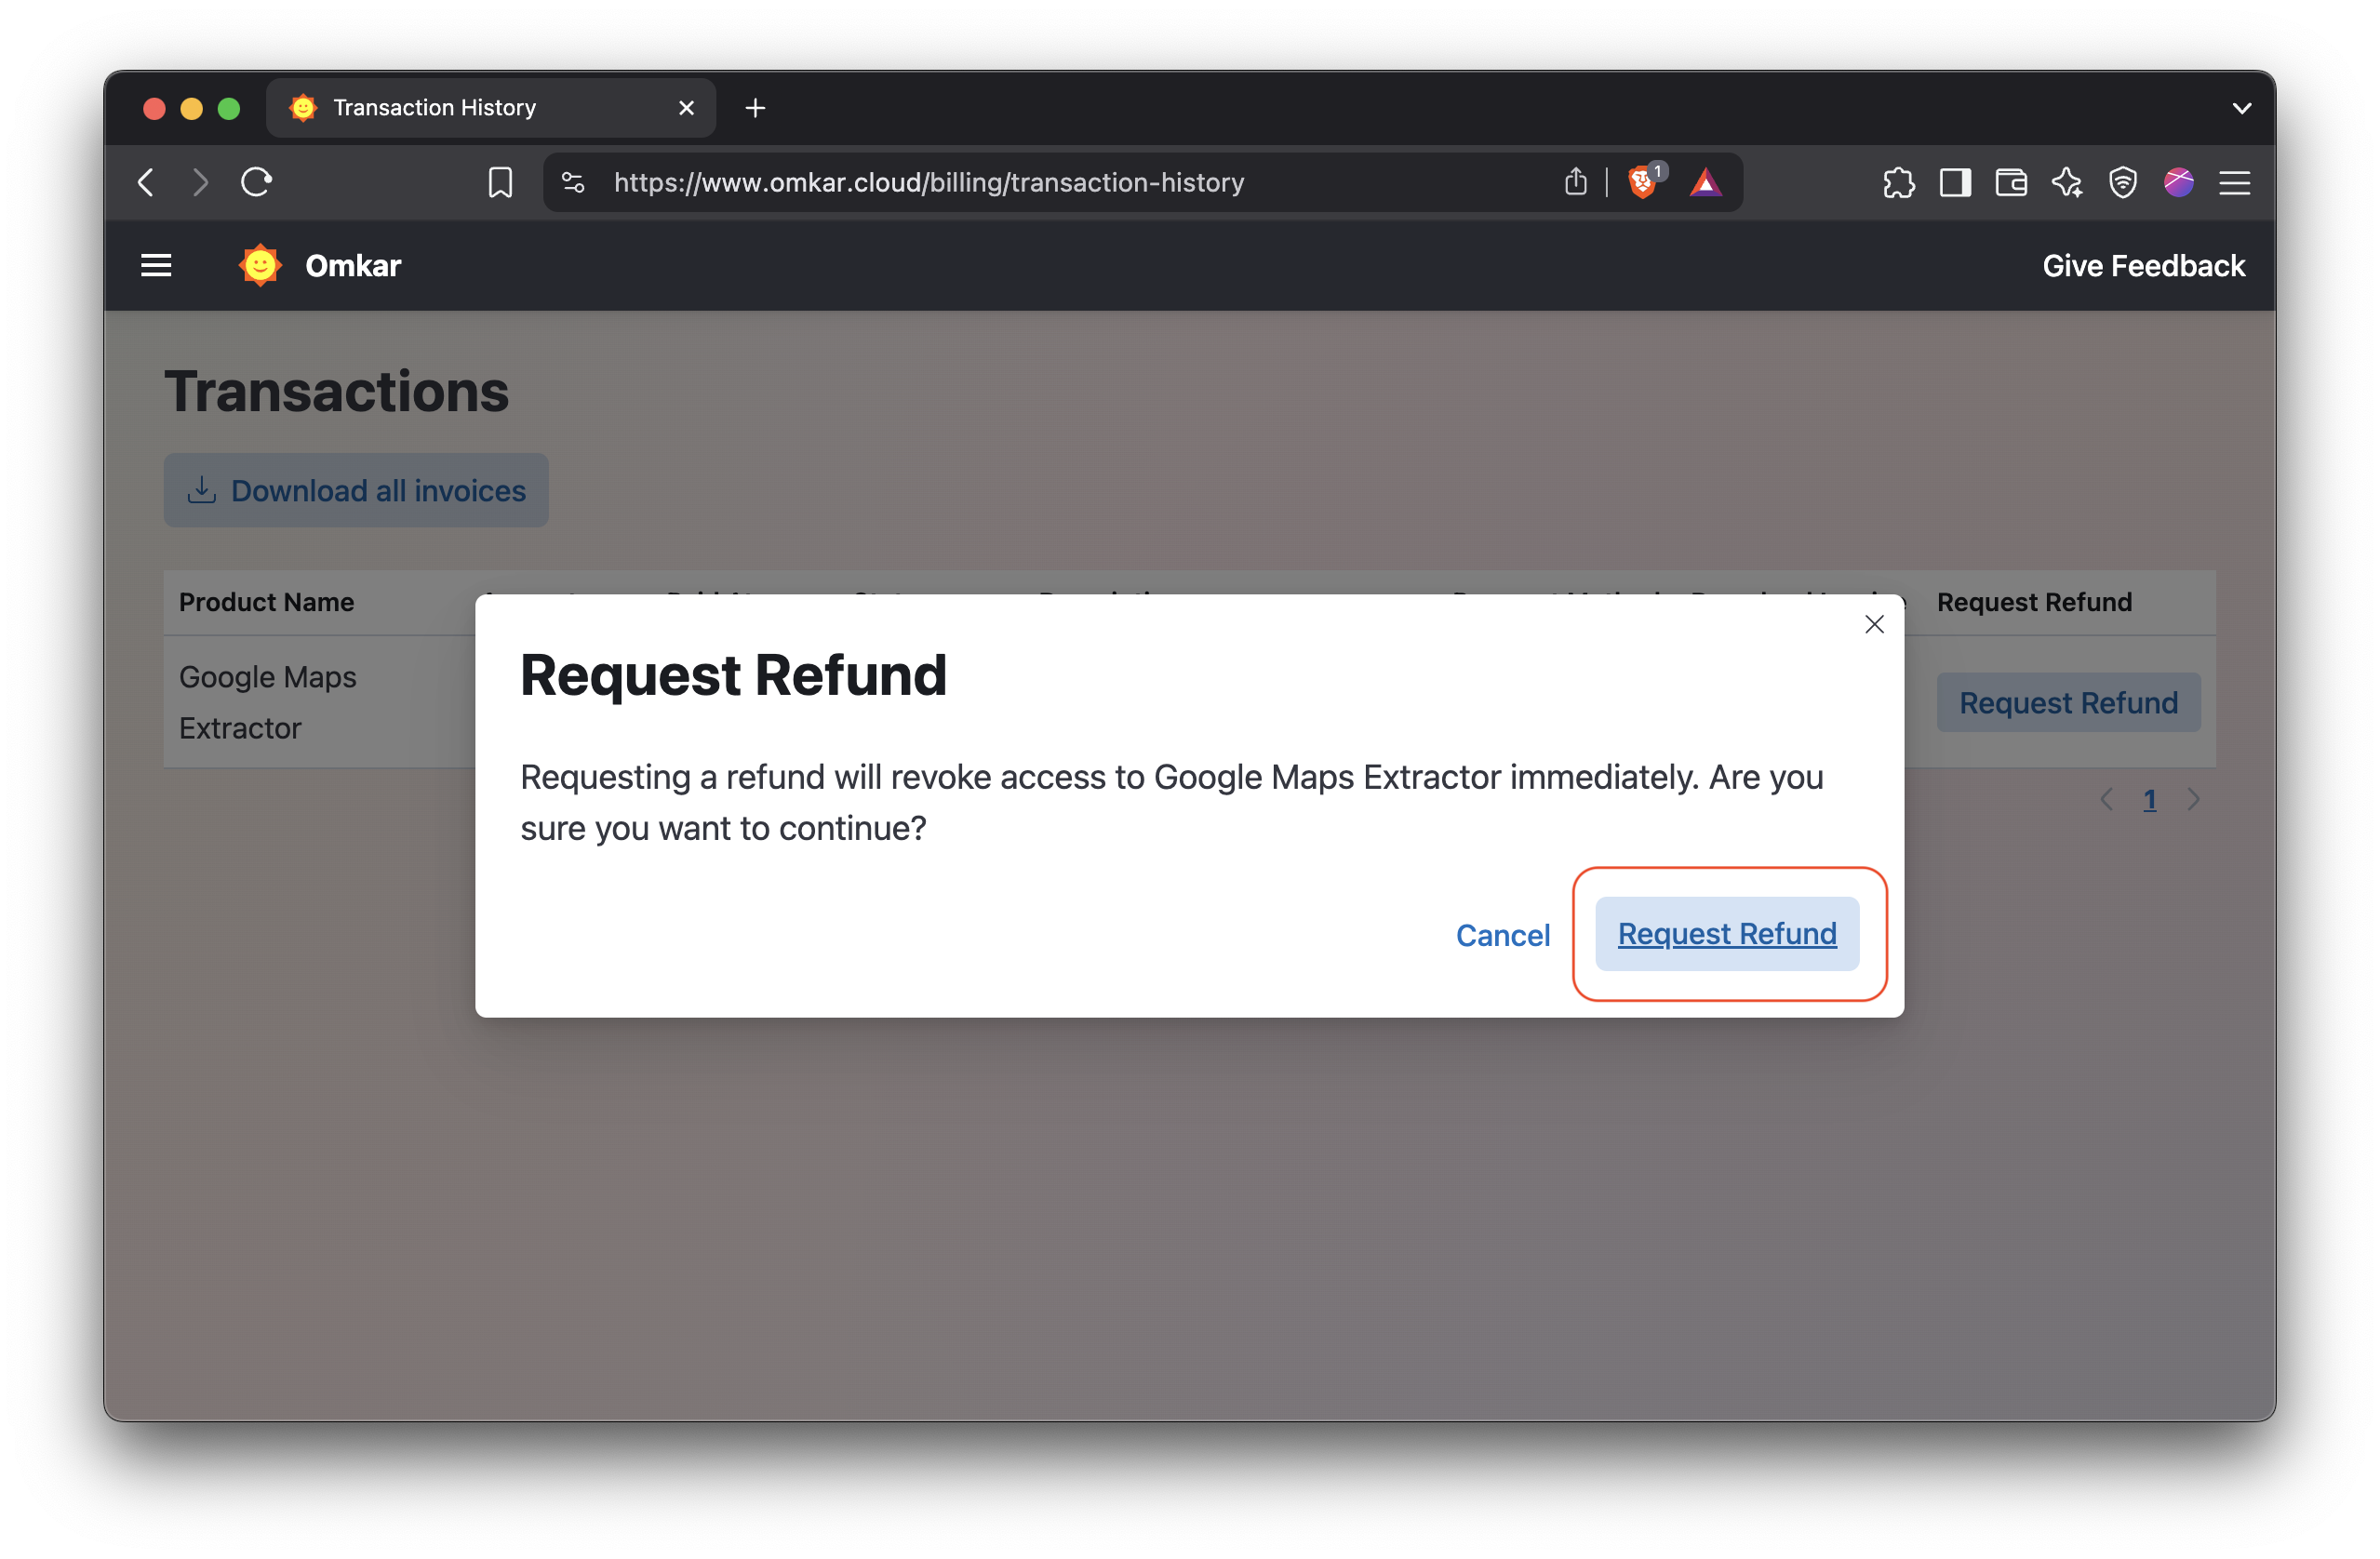Click the bookmark icon in toolbar

point(500,183)
